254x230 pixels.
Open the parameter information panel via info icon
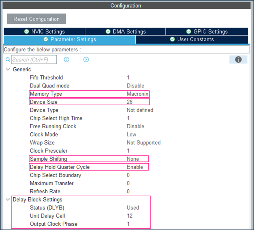pyautogui.click(x=238, y=59)
